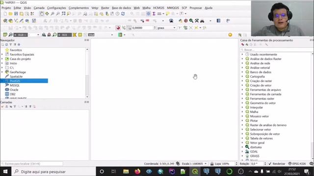The height and width of the screenshot is (176, 314).
Task: Select Interpolar in processing toolbox
Action: pyautogui.click(x=256, y=108)
